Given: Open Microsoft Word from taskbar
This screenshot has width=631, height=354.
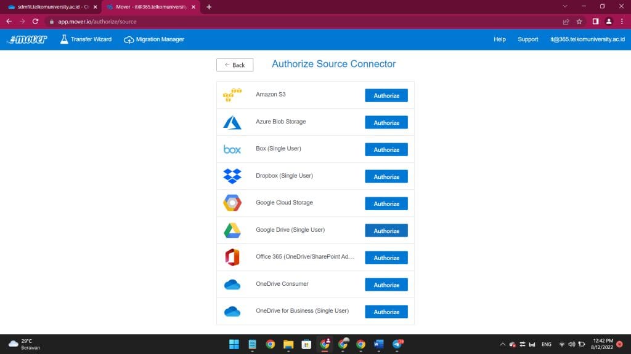Looking at the screenshot, I should coord(379,344).
